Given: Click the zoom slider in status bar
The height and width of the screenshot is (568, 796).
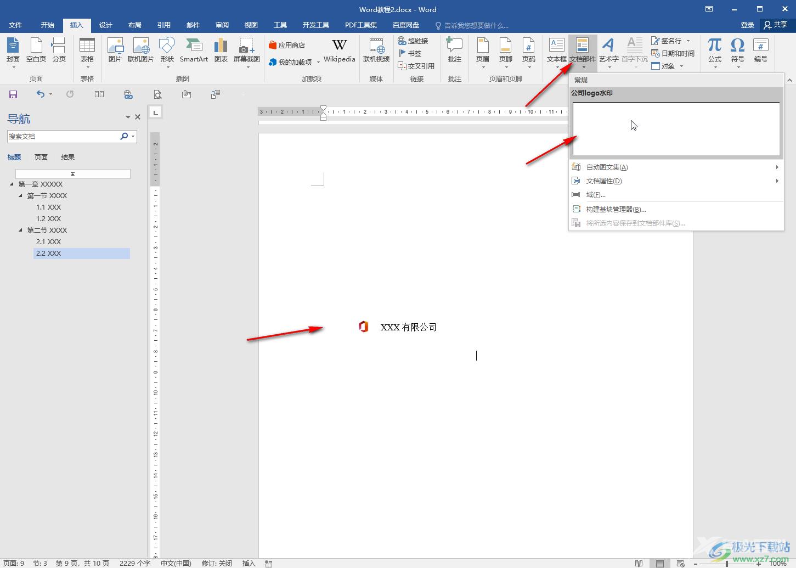Looking at the screenshot, I should [x=727, y=564].
